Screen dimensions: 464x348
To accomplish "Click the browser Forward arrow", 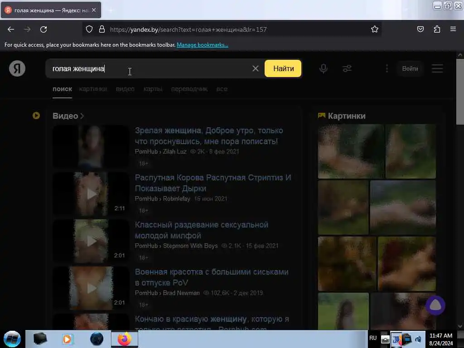I will 27,29.
